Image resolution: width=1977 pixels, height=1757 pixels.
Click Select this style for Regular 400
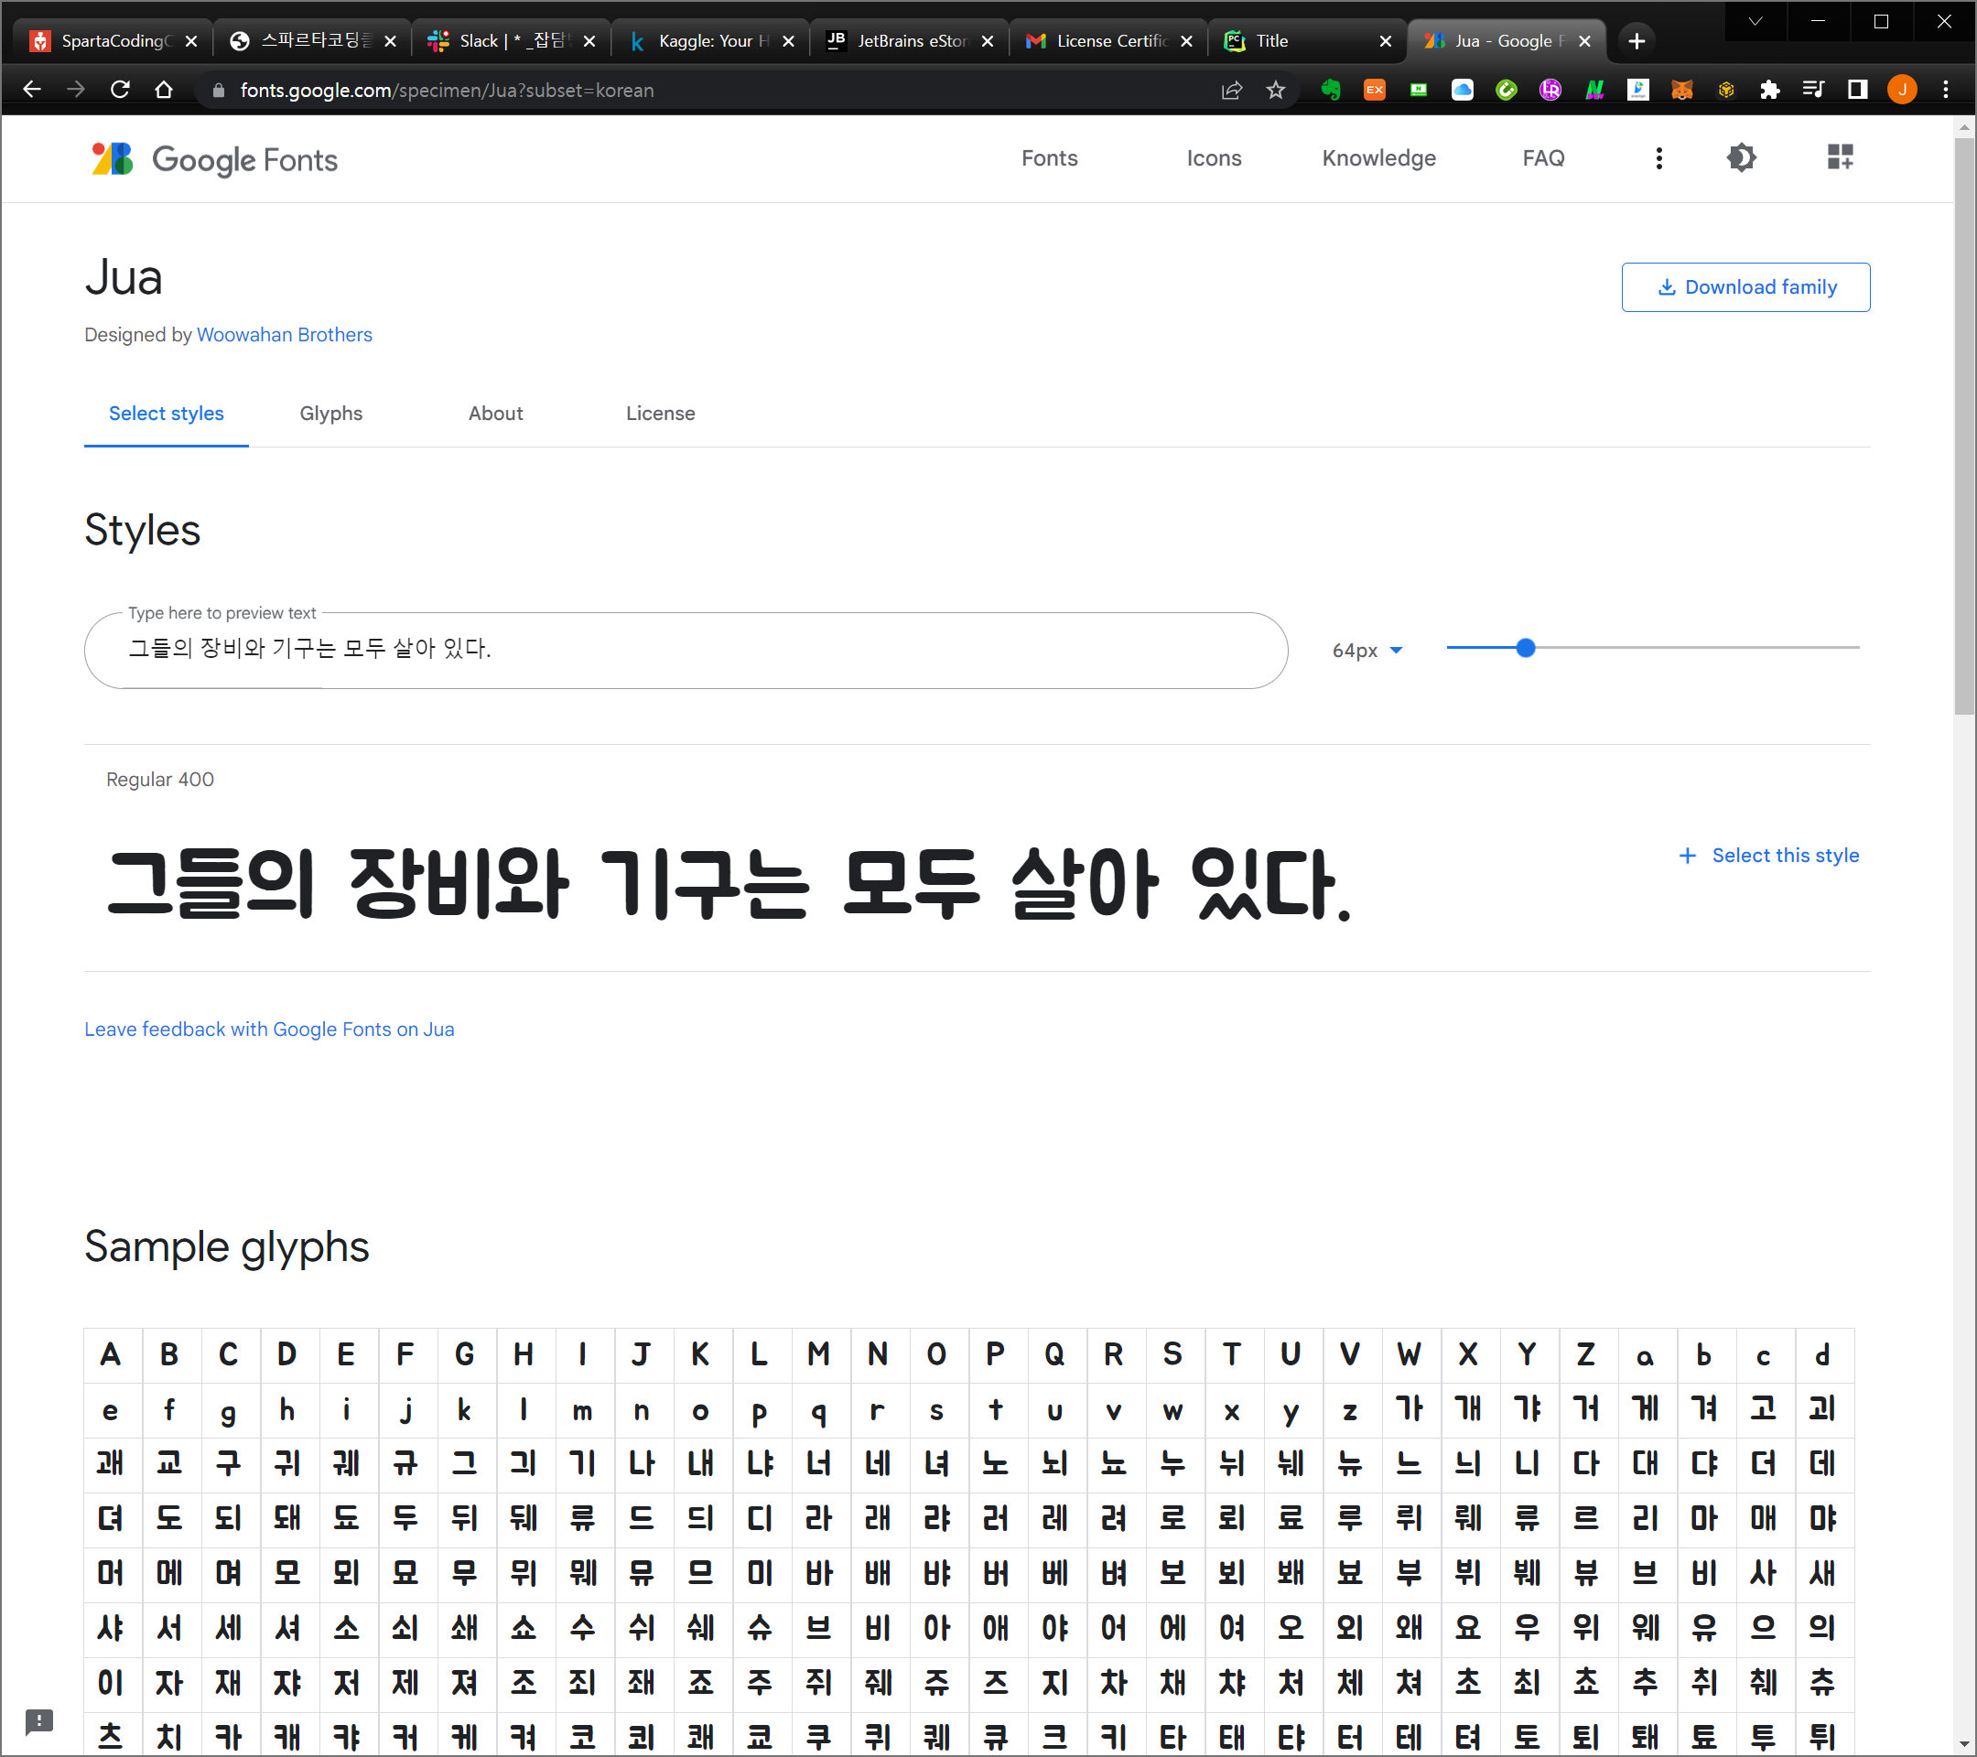(x=1768, y=855)
